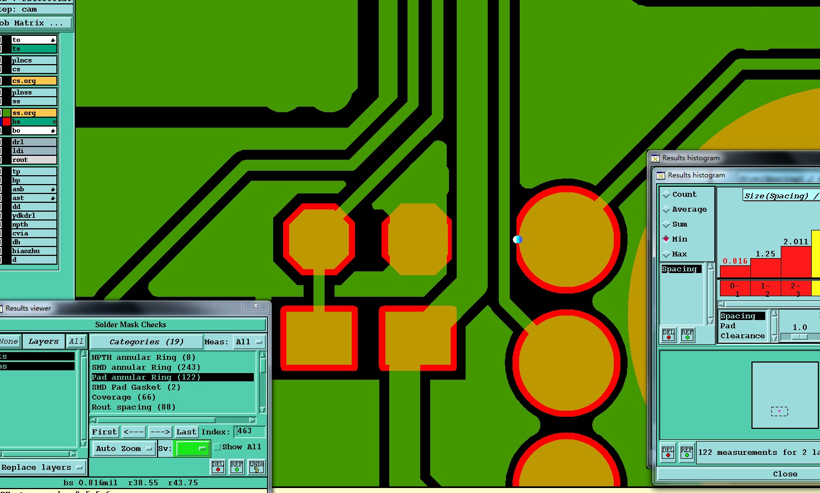Click the edit mark on the 'to' layer

tap(53, 40)
